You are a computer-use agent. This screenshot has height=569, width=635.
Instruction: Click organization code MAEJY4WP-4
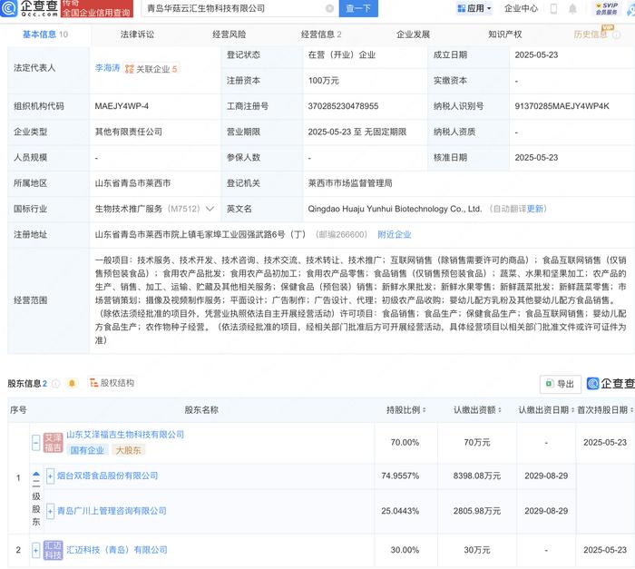(122, 106)
